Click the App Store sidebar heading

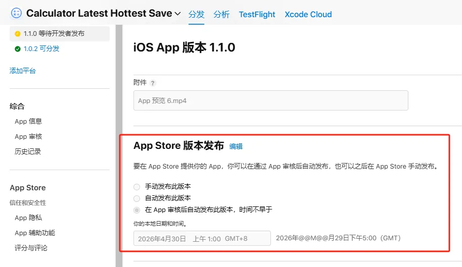[28, 188]
